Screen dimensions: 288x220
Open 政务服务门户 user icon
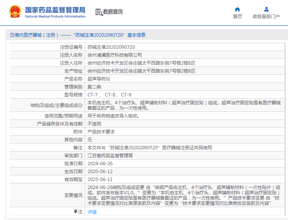(266, 9)
